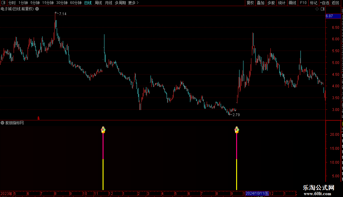Screen dimensions: 343x197
Task: Expand the 股朋指标网 indicator dropdown
Action: pyautogui.click(x=2, y=123)
